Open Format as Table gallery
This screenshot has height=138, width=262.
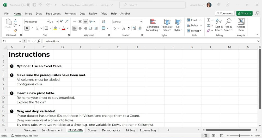(167, 25)
